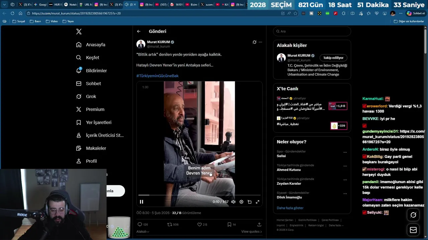Open Bildirimler notifications

[x=91, y=71]
